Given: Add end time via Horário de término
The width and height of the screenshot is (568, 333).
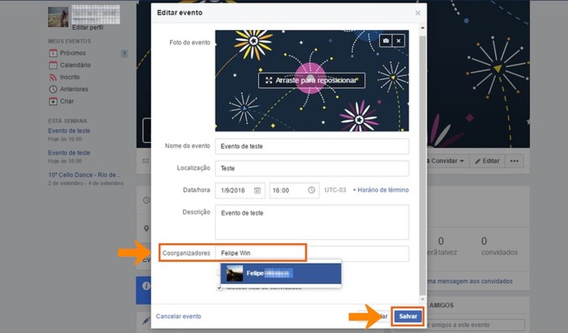Looking at the screenshot, I should (381, 190).
